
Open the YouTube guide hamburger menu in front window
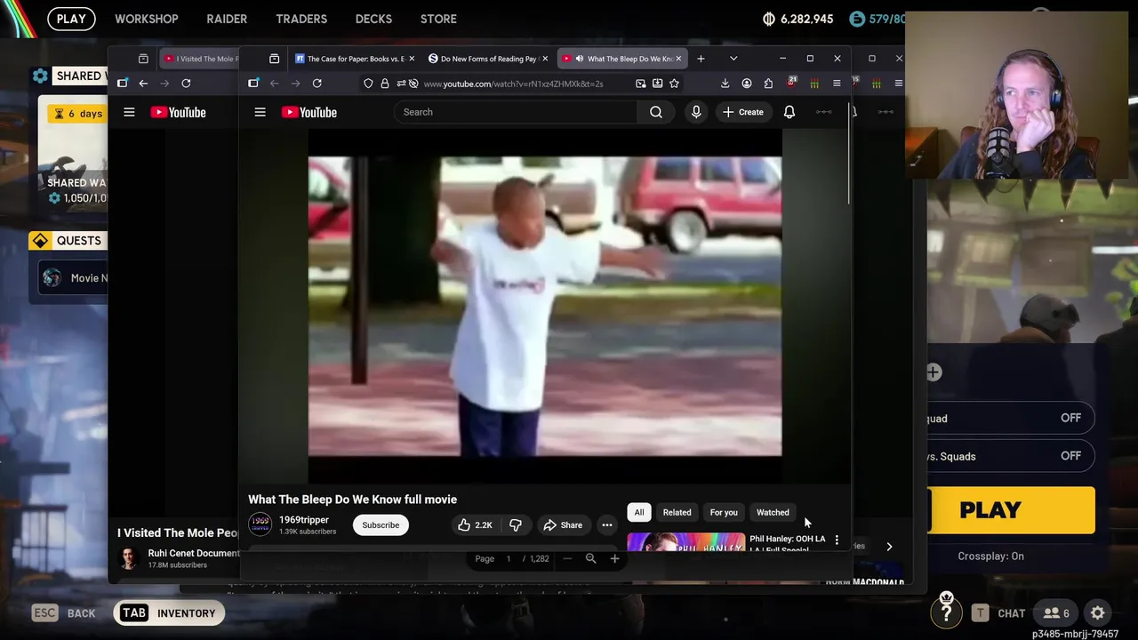pyautogui.click(x=260, y=112)
